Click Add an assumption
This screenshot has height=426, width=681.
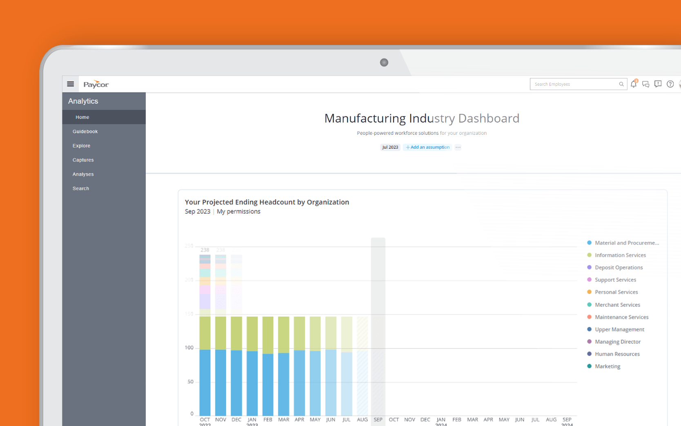click(x=427, y=147)
